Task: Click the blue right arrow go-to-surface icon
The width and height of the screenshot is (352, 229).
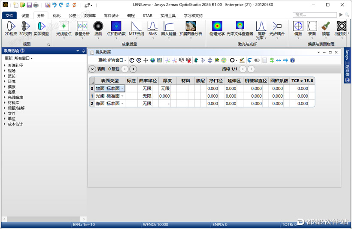Action: 285,60
